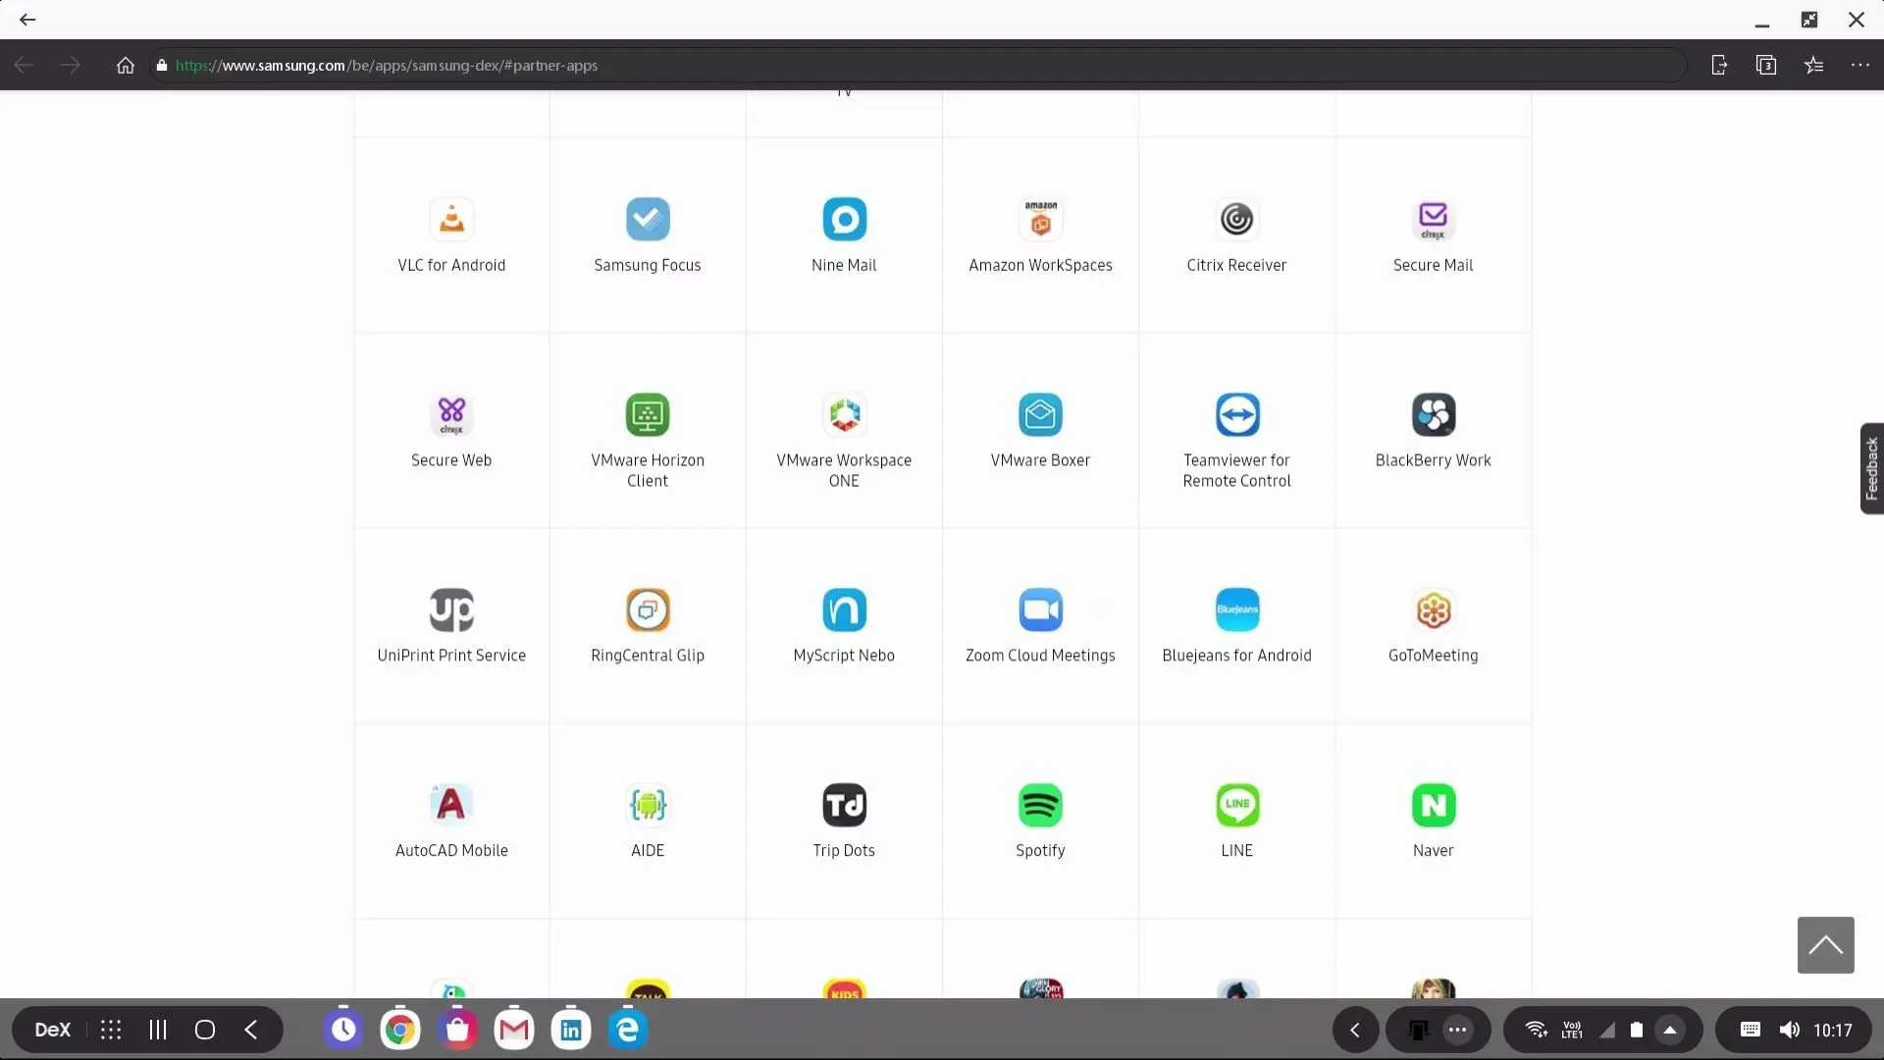Open the Nine Mail app icon
This screenshot has width=1884, height=1060.
click(x=844, y=219)
